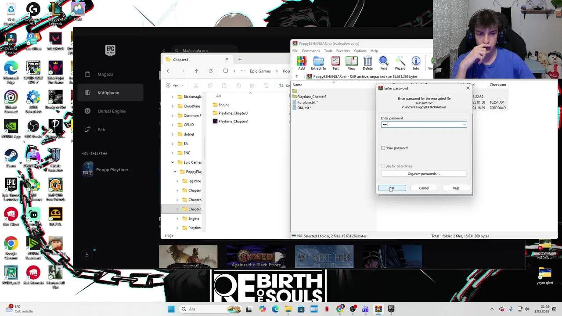The width and height of the screenshot is (562, 316).
Task: Open Steam desktop shortcut
Action: (11, 158)
